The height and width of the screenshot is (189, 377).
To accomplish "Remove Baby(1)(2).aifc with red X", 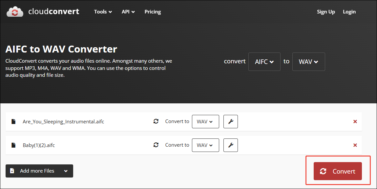I will pyautogui.click(x=355, y=145).
